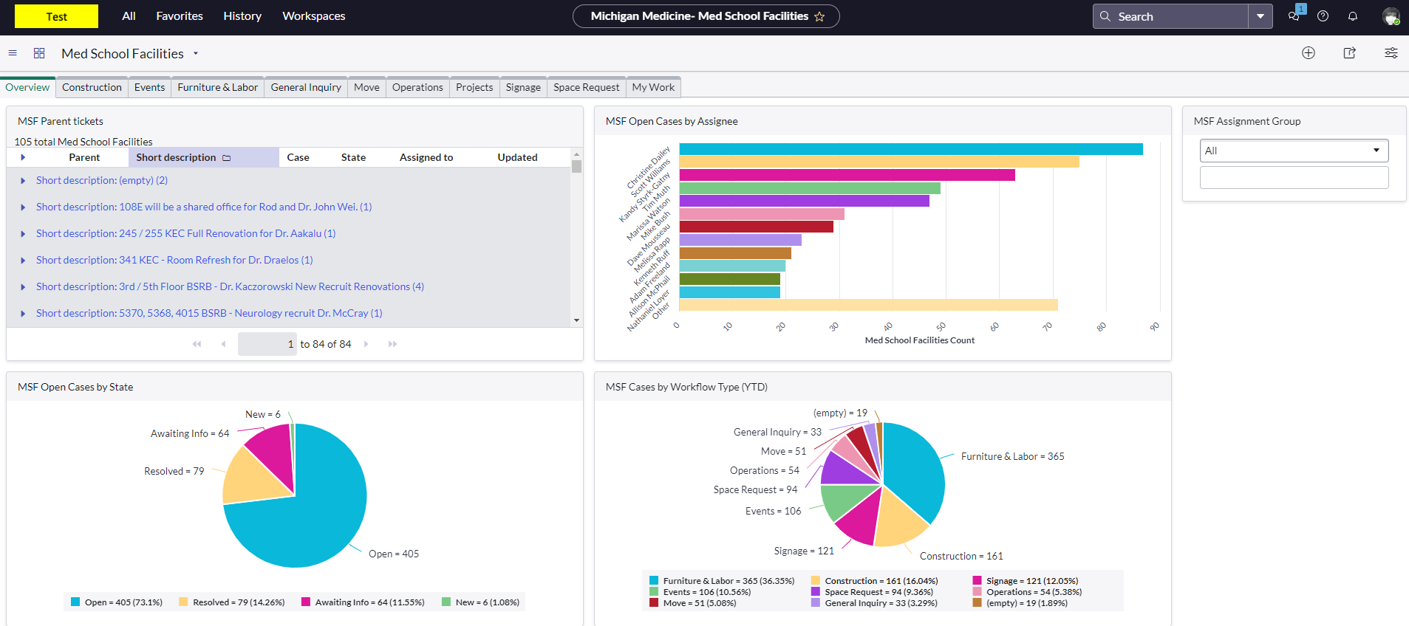The width and height of the screenshot is (1409, 626).
Task: Click the ticket list scrollbar down arrow
Action: 576,320
